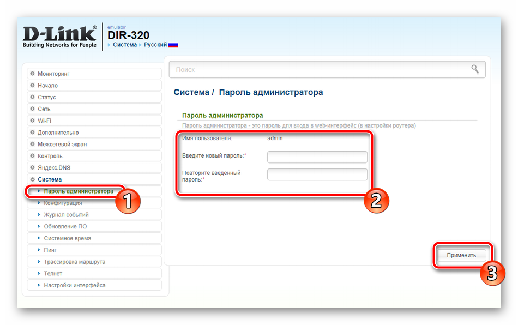
Task: Focus the Повторите введенный пароль field
Action: tap(317, 174)
